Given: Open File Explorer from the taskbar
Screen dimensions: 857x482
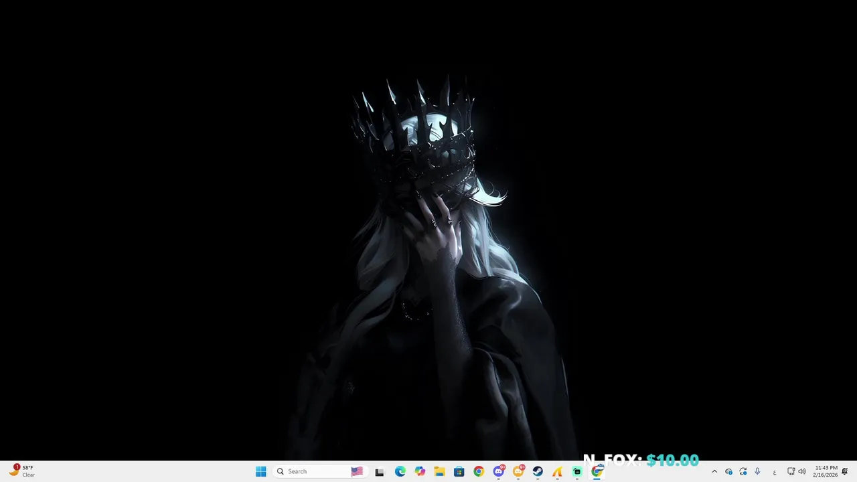Looking at the screenshot, I should pos(439,471).
